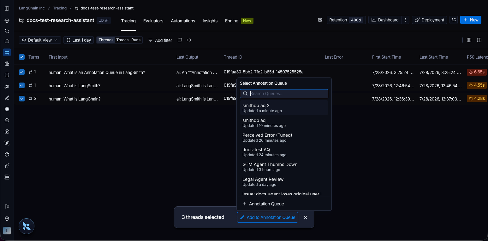The image size is (488, 241).
Task: Select the 'smithdb aq 2' queue
Action: pyautogui.click(x=284, y=108)
